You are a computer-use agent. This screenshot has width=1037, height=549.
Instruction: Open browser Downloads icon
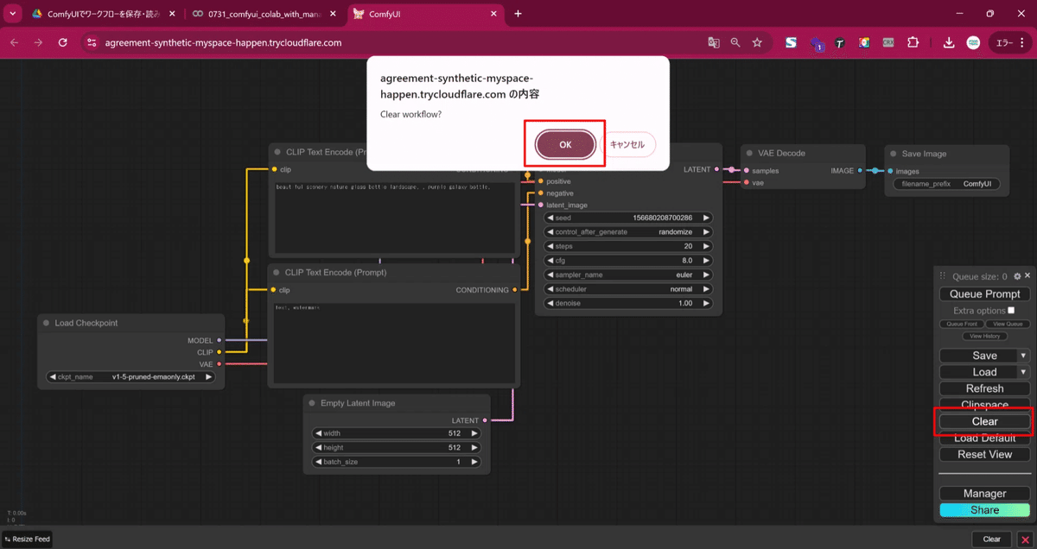pyautogui.click(x=949, y=42)
